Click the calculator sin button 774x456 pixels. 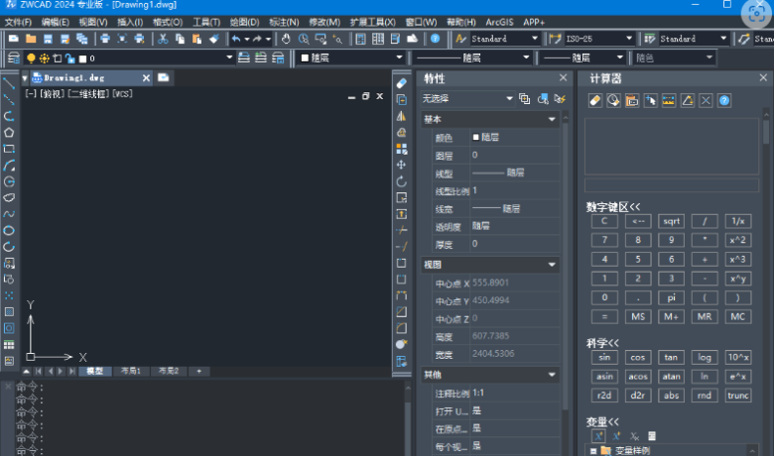[604, 358]
